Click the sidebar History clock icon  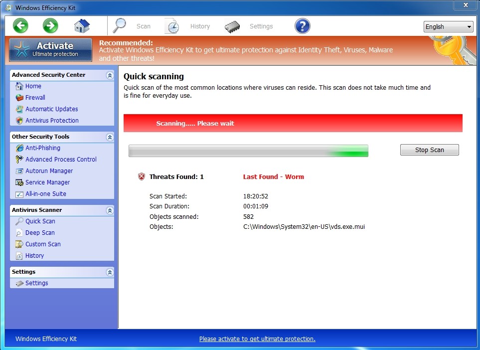[19, 256]
